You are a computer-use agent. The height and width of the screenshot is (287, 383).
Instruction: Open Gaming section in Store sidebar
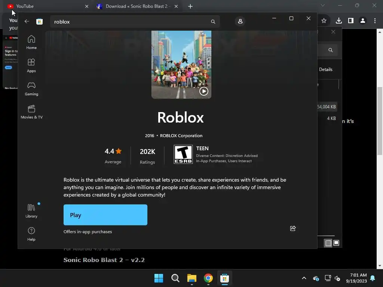click(x=31, y=89)
